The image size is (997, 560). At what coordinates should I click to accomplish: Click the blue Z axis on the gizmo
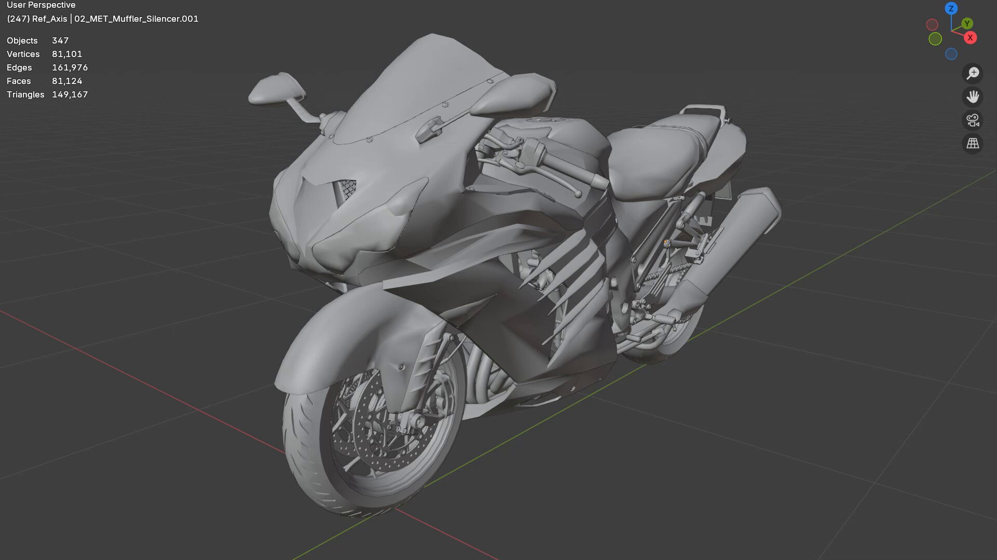(x=951, y=8)
